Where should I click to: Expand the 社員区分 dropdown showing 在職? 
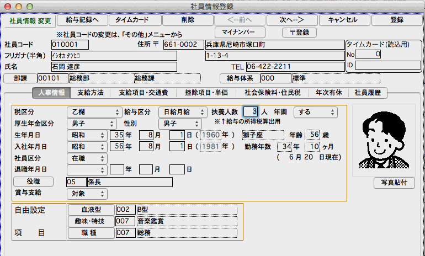[x=87, y=158]
